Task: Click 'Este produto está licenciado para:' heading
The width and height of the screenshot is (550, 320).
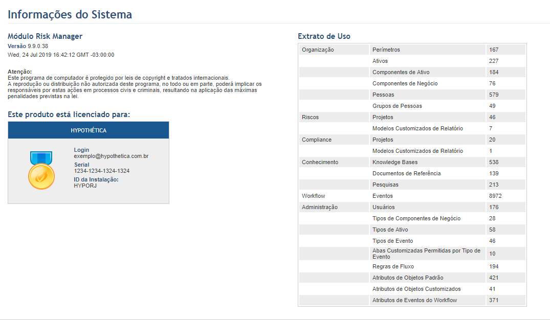Action: click(x=69, y=115)
